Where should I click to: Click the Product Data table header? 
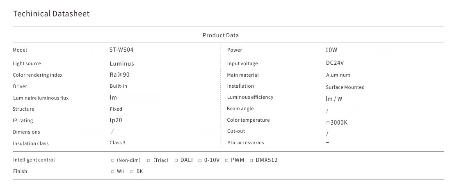(220, 35)
